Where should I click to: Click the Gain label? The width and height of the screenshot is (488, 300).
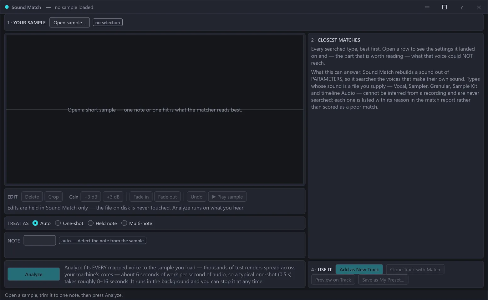coord(74,197)
